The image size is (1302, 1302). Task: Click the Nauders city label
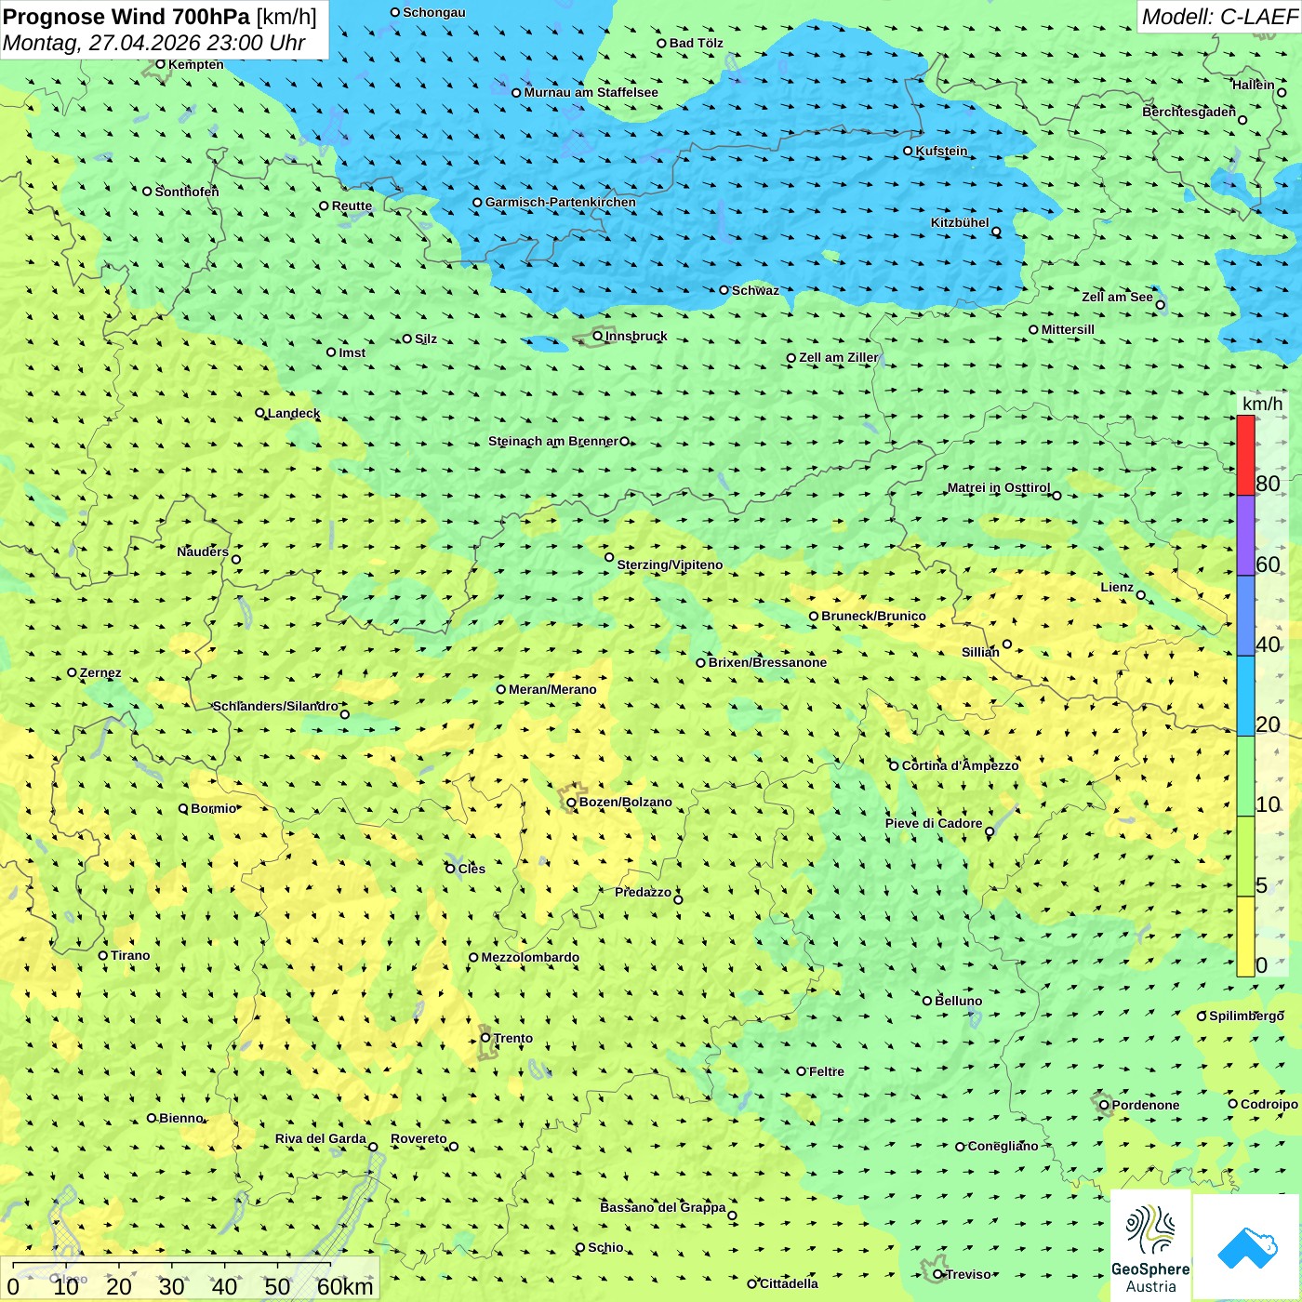pos(203,551)
